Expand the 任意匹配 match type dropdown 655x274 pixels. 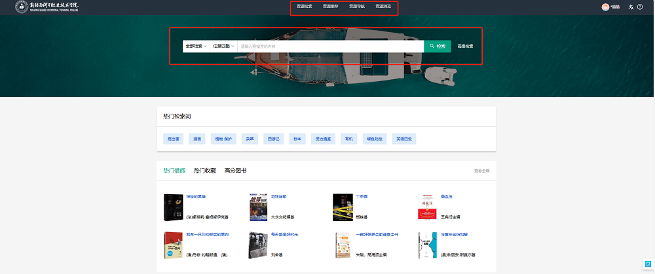223,46
